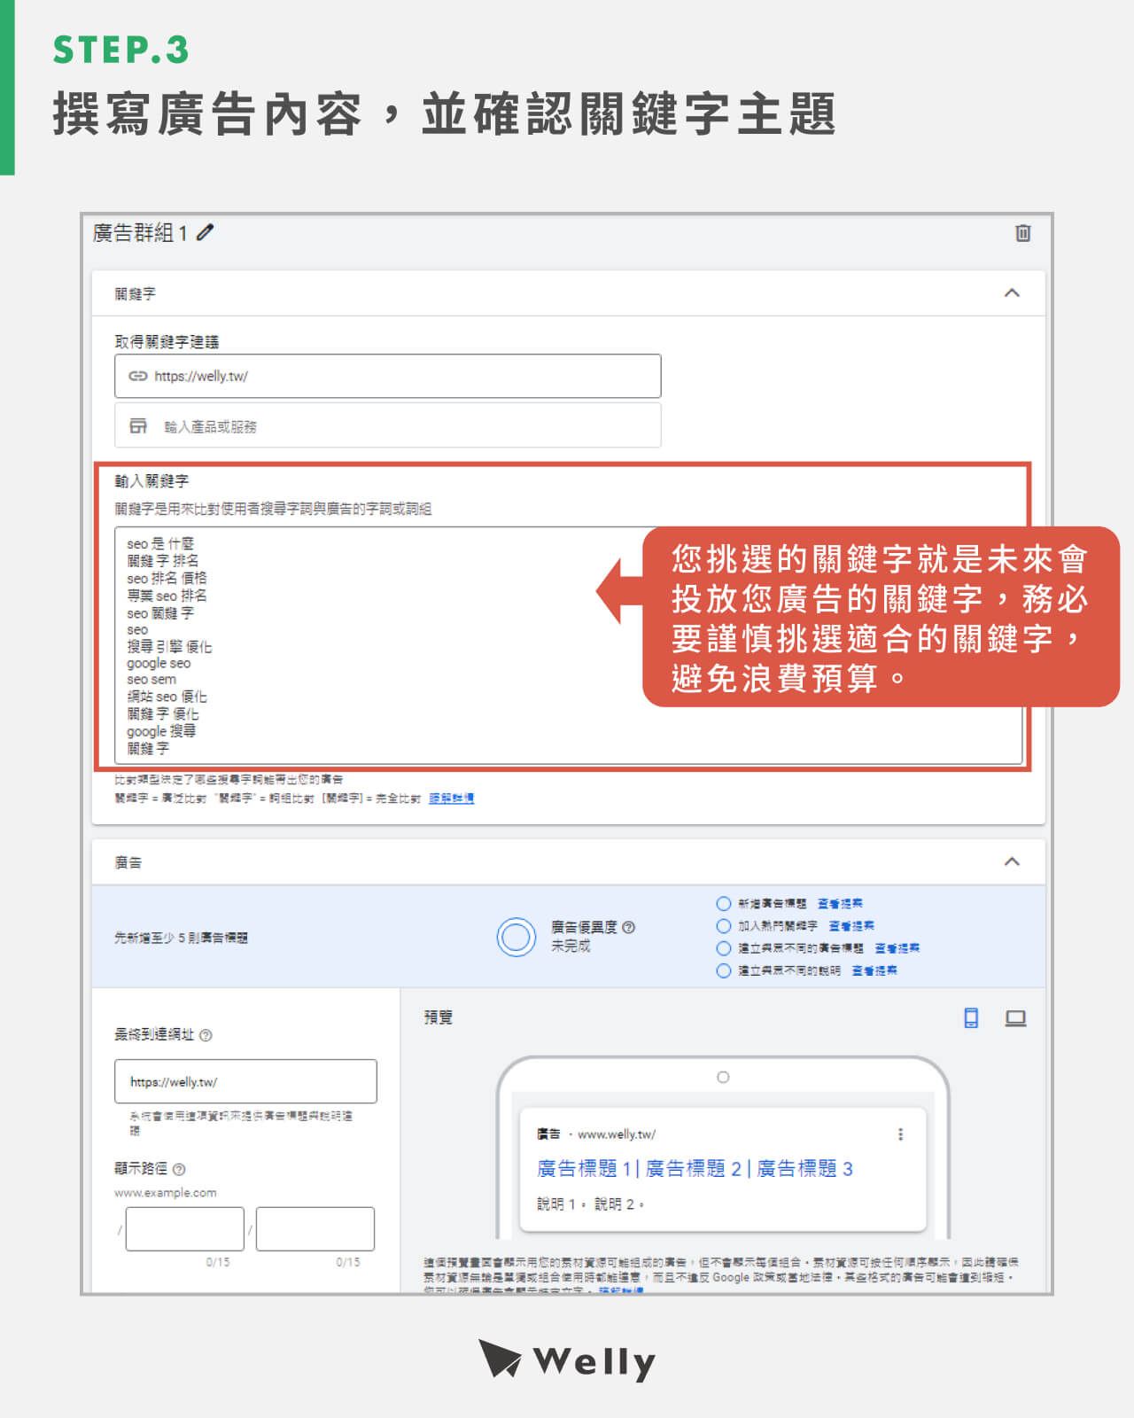This screenshot has height=1418, width=1134.
Task: Click the final URL field https://welly.tw/
Action: [245, 1081]
